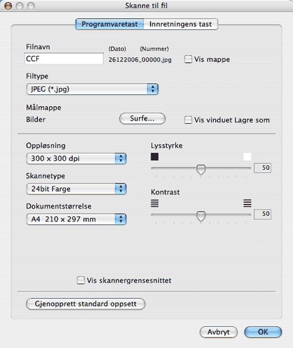Click the Surfe... browse button
The height and width of the screenshot is (348, 293).
[x=142, y=118]
